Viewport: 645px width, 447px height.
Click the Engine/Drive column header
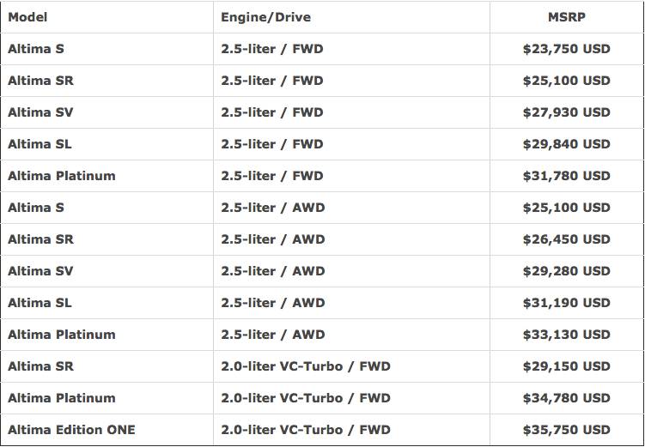[x=265, y=17]
